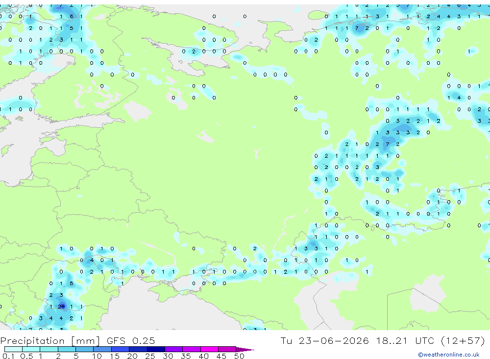This screenshot has height=359, width=490.
Task: Click the 5–10 mm legend swatch
Action: click(85, 349)
